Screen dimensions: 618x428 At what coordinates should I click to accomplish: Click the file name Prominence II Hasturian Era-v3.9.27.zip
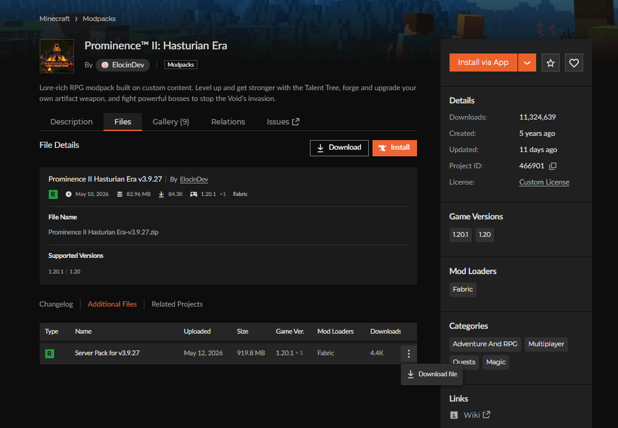[104, 232]
